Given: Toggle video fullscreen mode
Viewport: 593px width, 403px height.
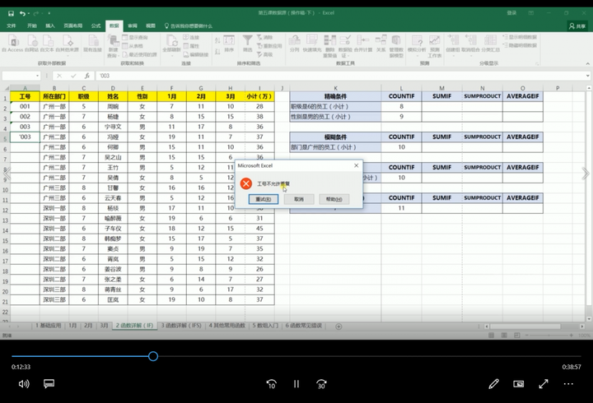Looking at the screenshot, I should click(x=544, y=384).
